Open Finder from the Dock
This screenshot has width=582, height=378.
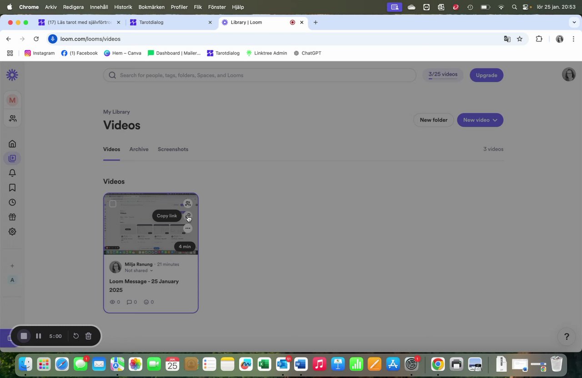(25, 364)
